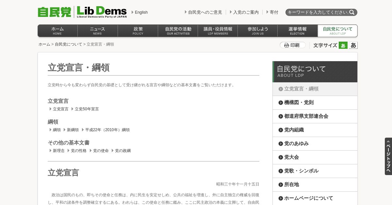Click the search magnifier icon

click(x=351, y=12)
